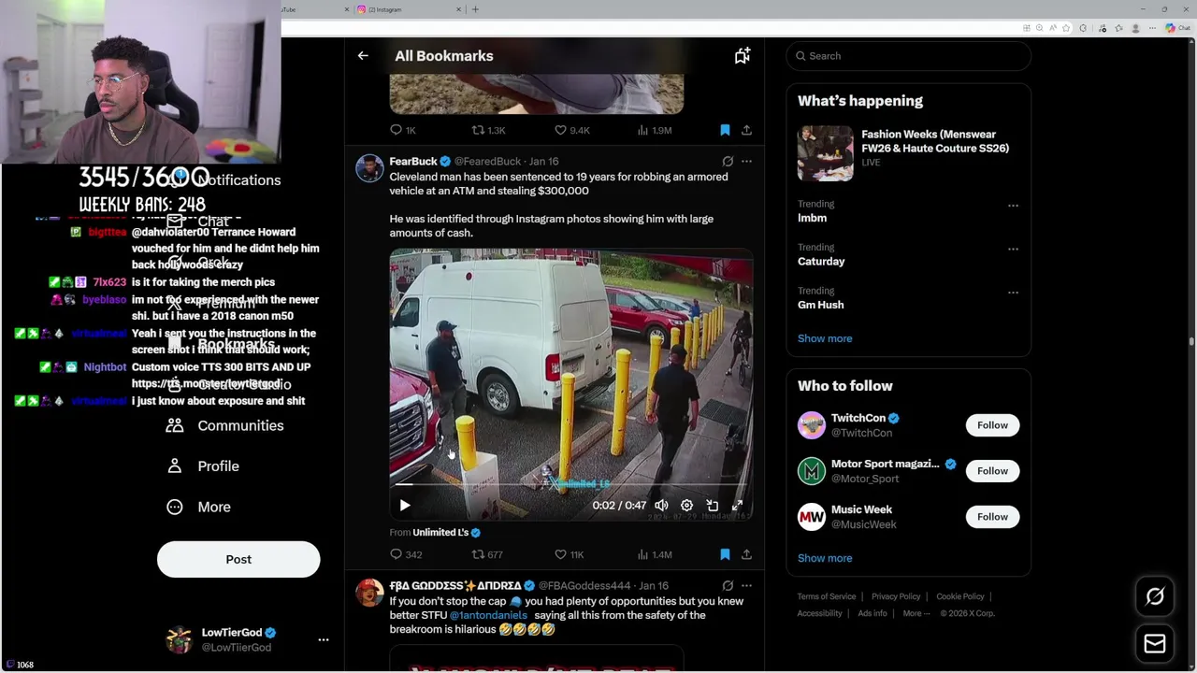Share the top post
This screenshot has height=673, width=1197.
coord(746,130)
